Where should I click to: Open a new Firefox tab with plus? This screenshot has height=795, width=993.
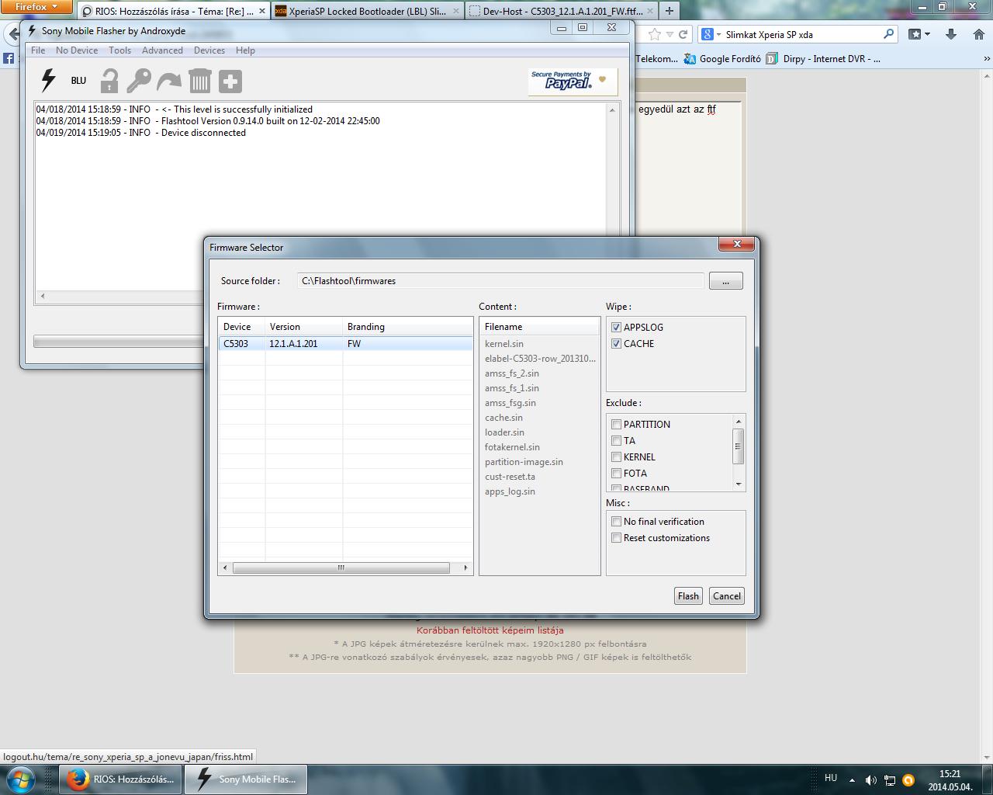669,11
